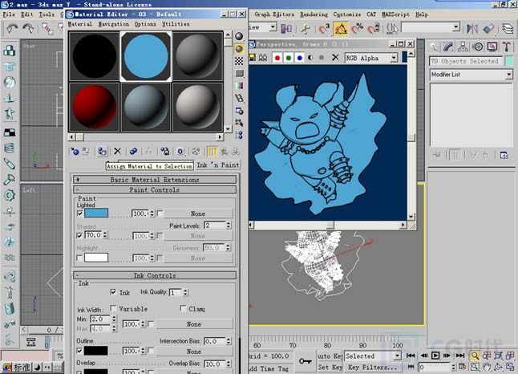Select red material sample sphere
The image size is (518, 374).
click(x=95, y=107)
